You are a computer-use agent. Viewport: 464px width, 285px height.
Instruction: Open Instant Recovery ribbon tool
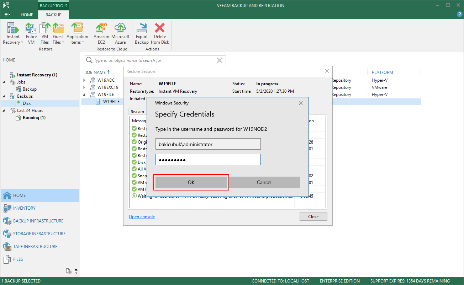(13, 33)
